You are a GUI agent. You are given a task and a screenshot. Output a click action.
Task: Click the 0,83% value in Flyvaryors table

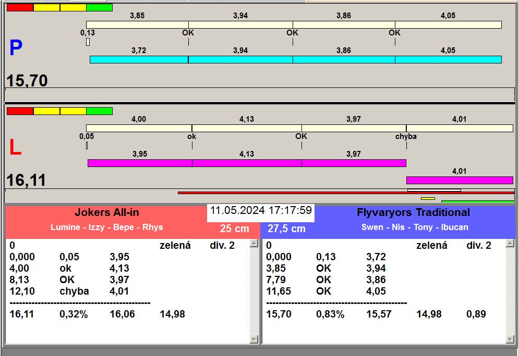click(x=330, y=314)
